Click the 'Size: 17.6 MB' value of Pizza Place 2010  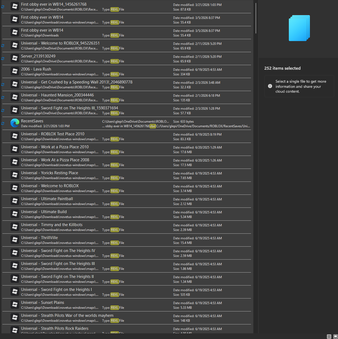point(182,152)
